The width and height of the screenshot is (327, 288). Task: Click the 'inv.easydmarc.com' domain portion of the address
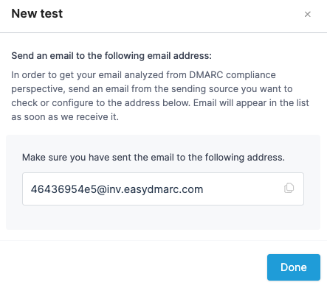pos(155,189)
